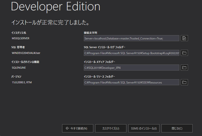Open the install media folder icon
The height and width of the screenshot is (136, 202).
[184, 67]
